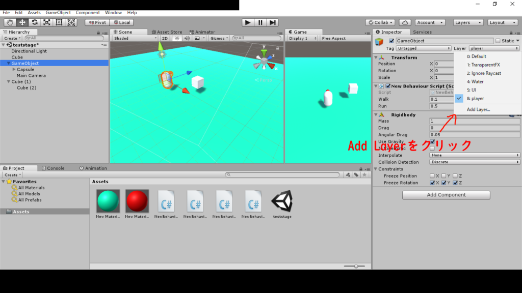Image resolution: width=522 pixels, height=293 pixels.
Task: Expand the Capsule item in Hierarchy
Action: click(x=14, y=70)
